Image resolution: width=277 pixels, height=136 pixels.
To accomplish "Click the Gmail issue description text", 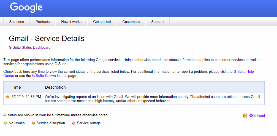I will [153, 99].
